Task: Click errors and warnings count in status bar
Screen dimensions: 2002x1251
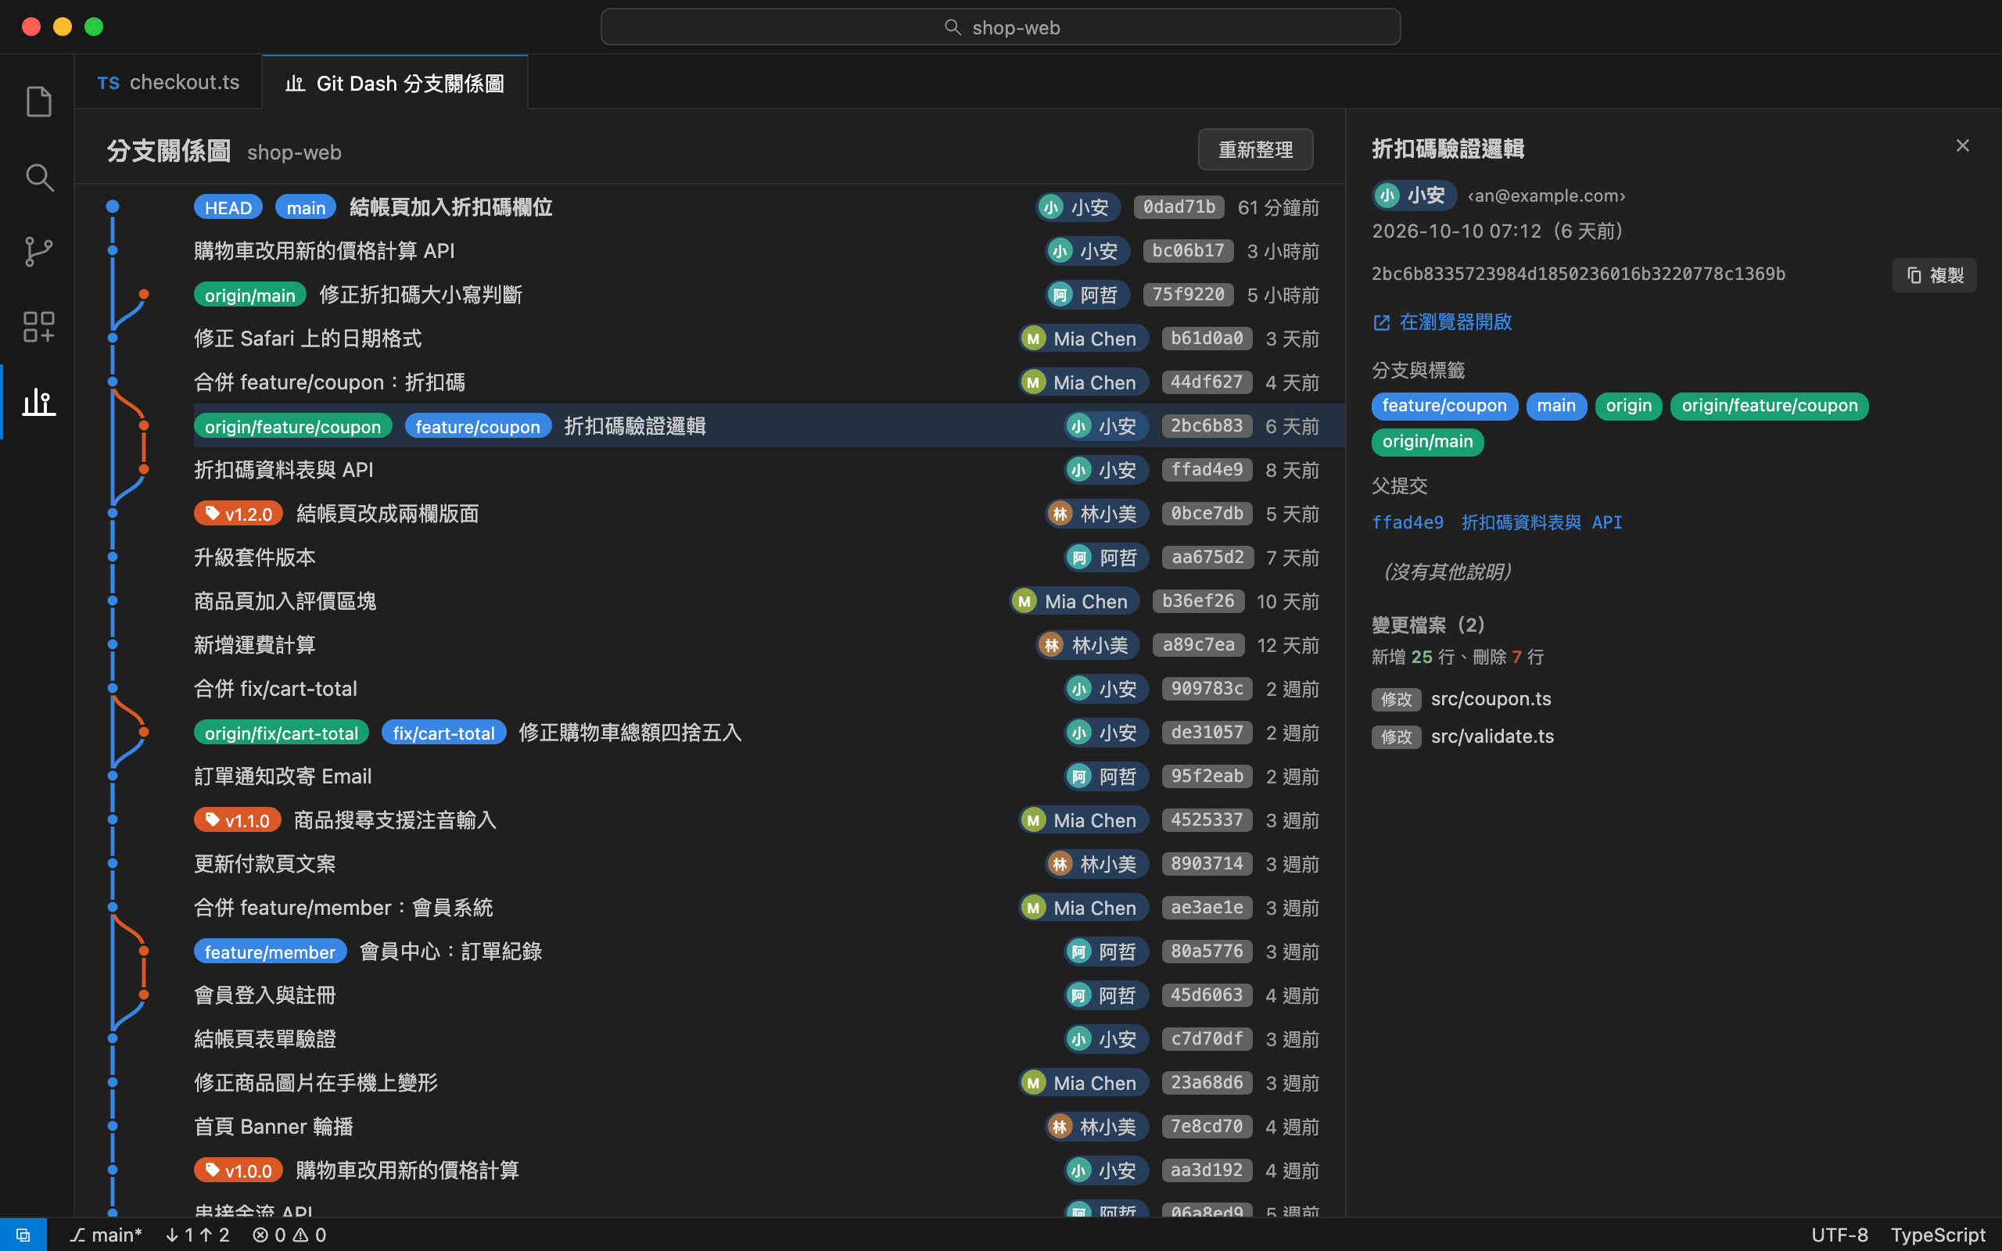Action: tap(289, 1235)
